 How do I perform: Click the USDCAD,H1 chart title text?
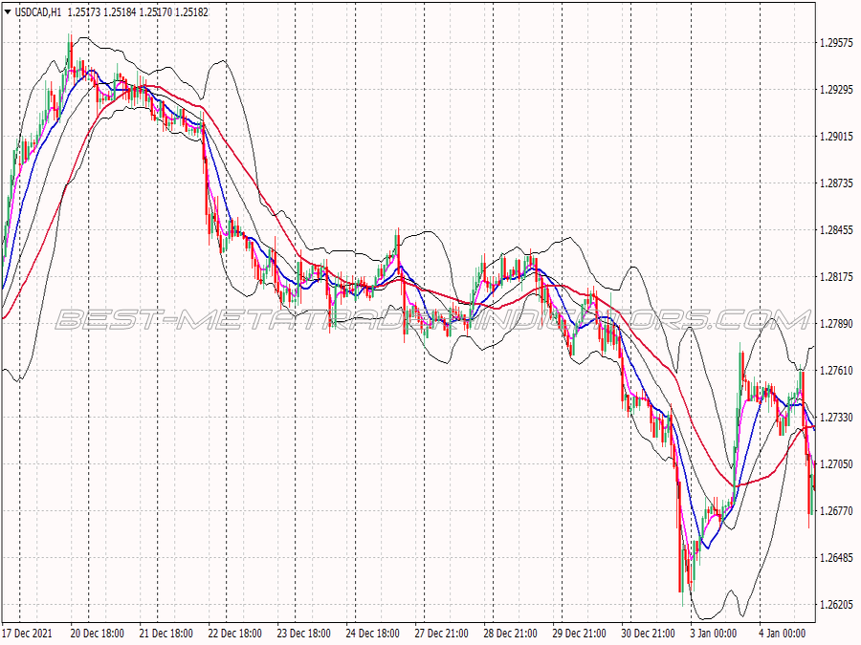coord(38,12)
